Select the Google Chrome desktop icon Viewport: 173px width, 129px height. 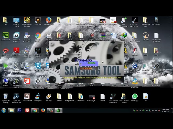tap(38, 37)
